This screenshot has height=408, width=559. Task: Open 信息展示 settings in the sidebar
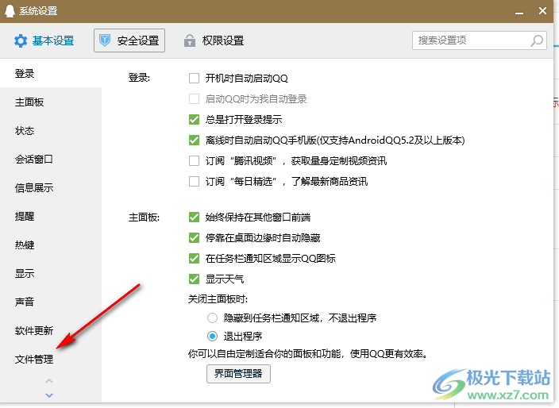click(51, 188)
